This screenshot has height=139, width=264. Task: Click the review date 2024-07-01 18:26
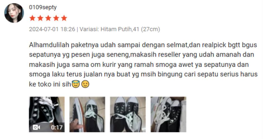tap(52, 29)
